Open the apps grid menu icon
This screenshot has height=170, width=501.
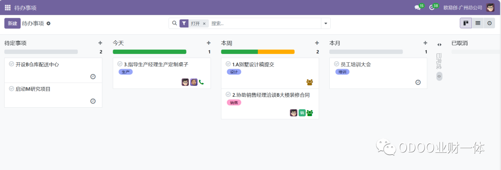8,7
